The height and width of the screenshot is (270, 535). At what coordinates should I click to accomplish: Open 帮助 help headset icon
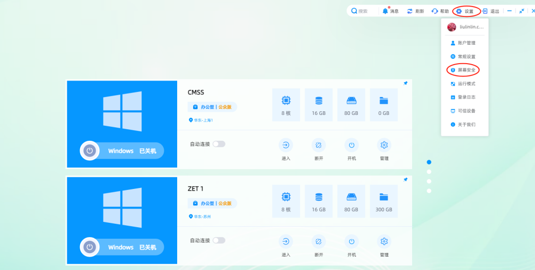[434, 11]
